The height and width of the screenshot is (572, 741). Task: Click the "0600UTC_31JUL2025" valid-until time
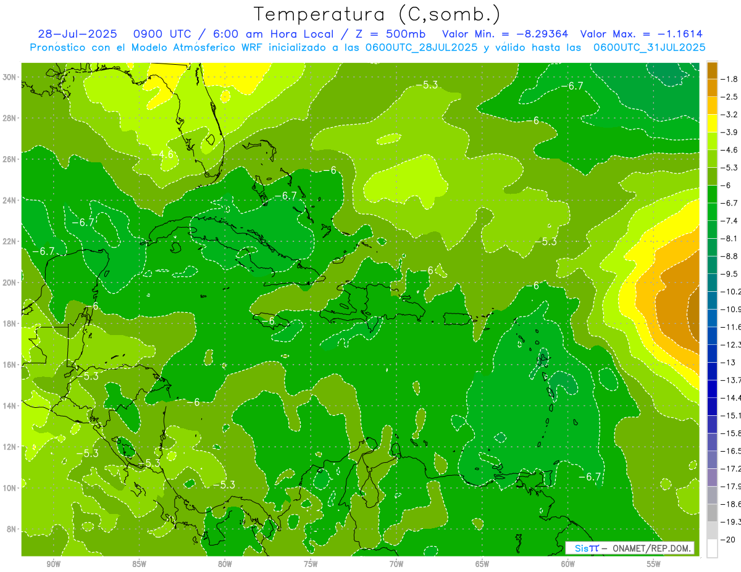(x=649, y=48)
